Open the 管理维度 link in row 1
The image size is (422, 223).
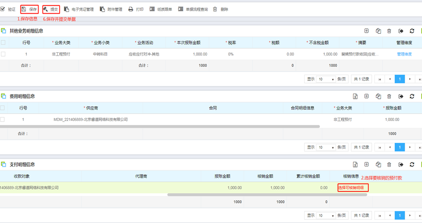pos(404,54)
